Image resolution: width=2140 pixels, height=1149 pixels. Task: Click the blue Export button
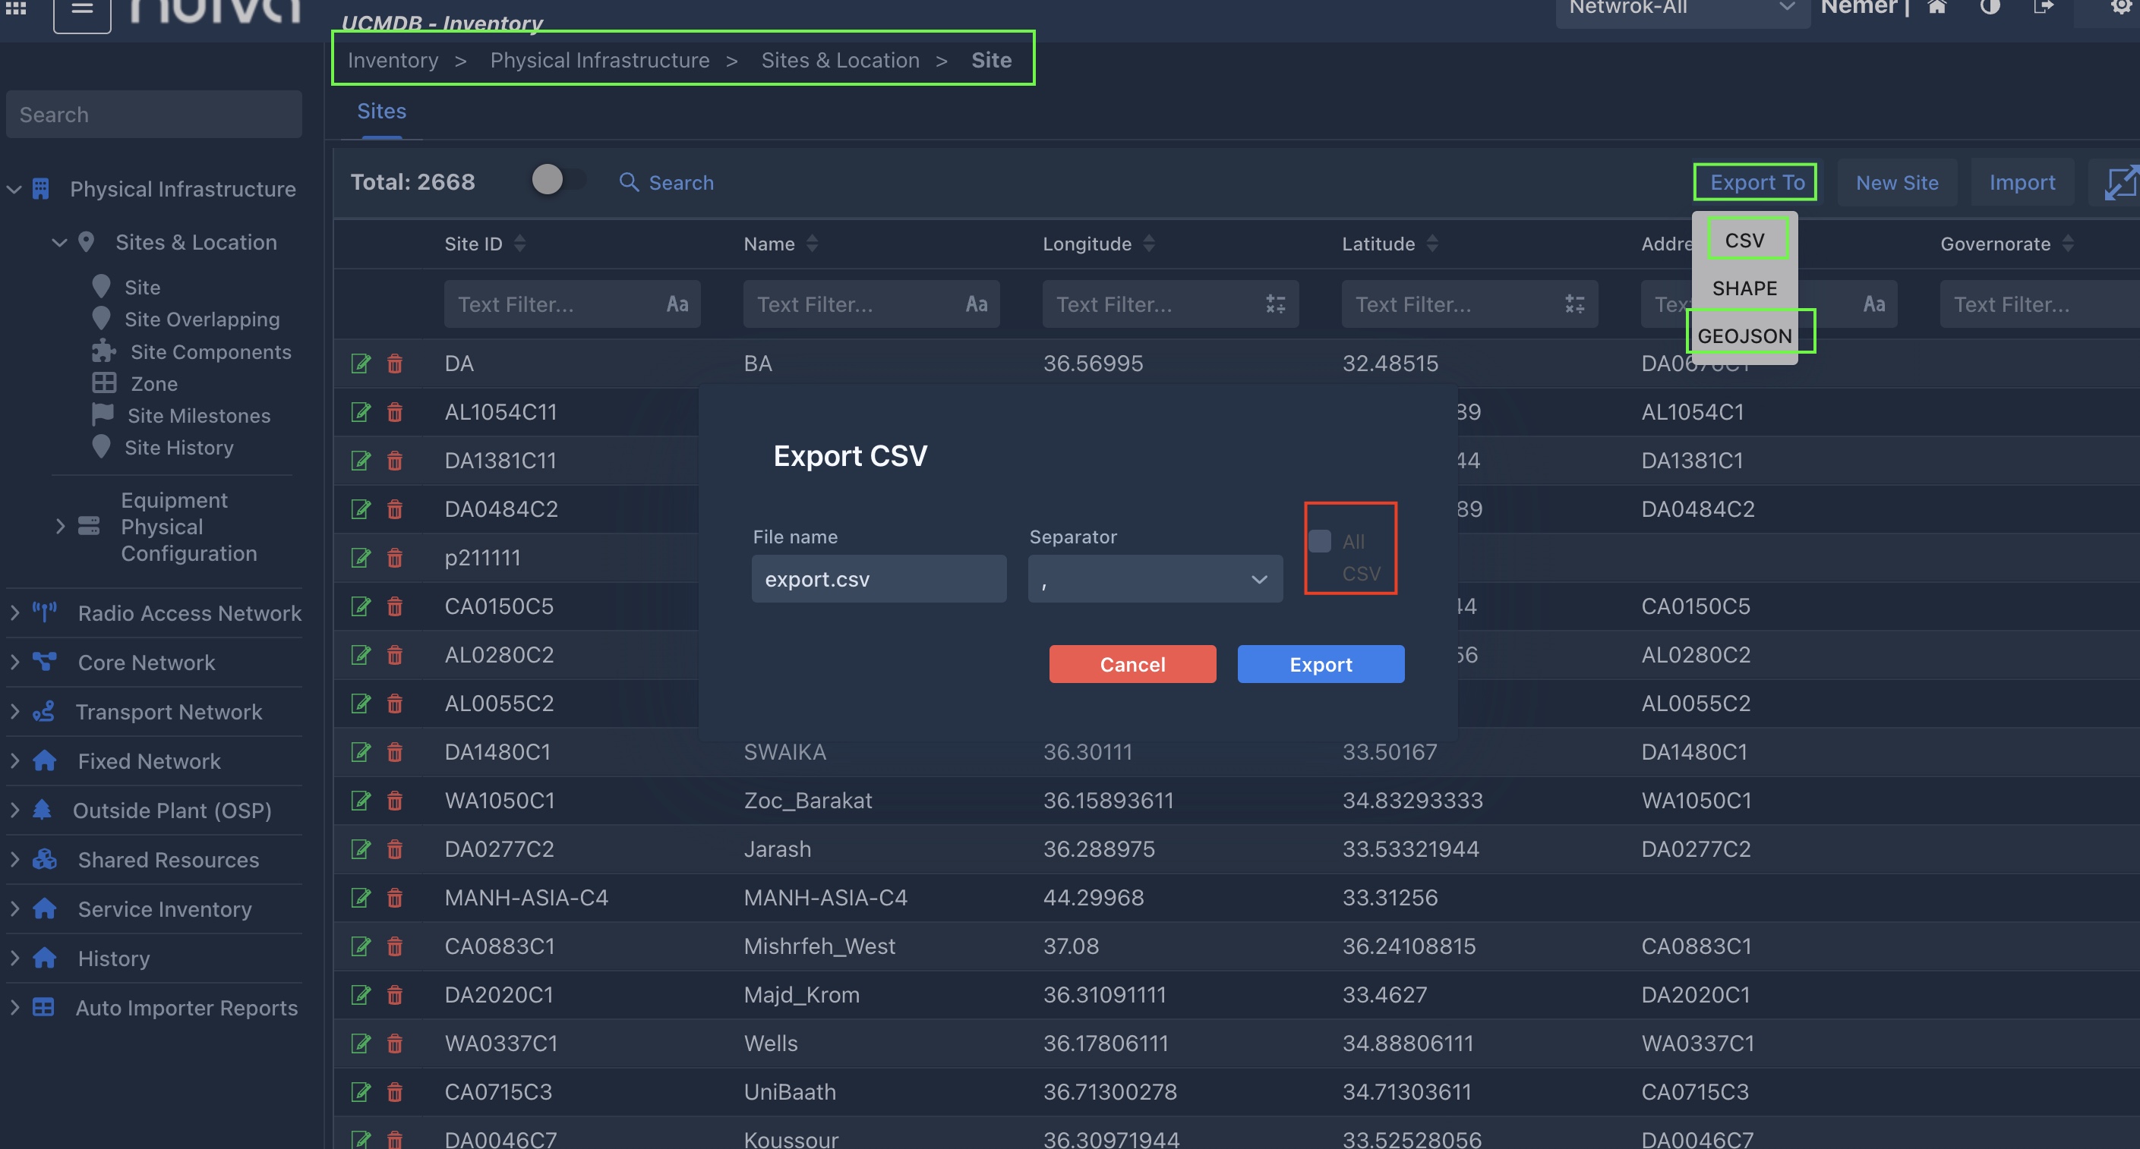[x=1320, y=664]
